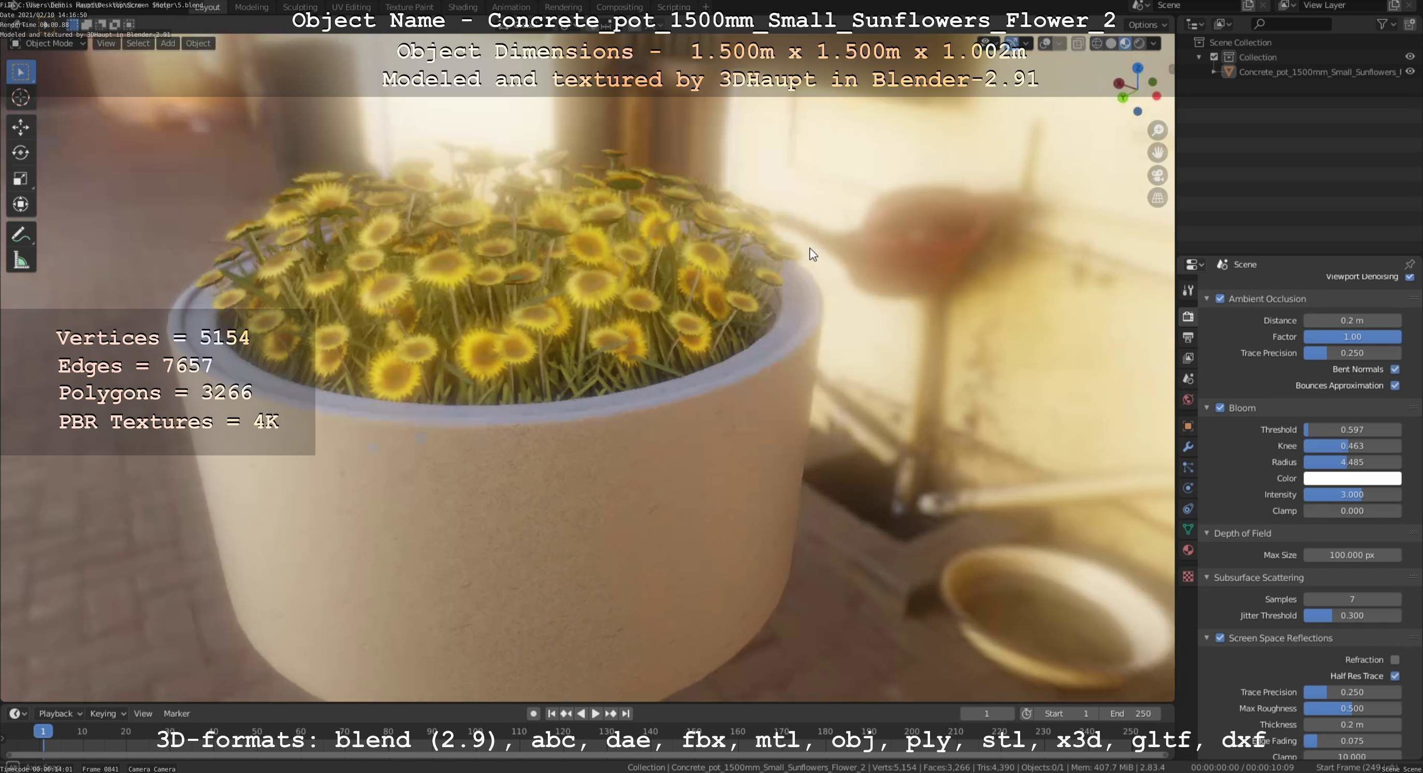Disable Screen Space Reflections checkbox
This screenshot has width=1423, height=773.
[x=1220, y=638]
